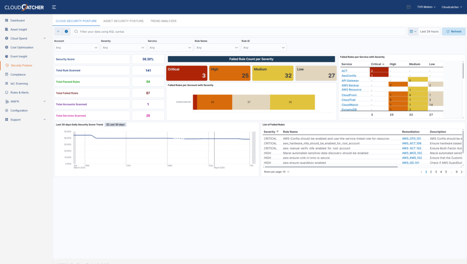Sort by Critical column arrow

tap(383, 64)
